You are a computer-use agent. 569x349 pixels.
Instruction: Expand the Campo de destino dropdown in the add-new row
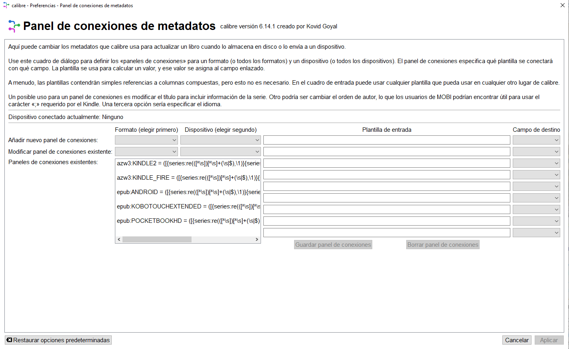point(536,140)
